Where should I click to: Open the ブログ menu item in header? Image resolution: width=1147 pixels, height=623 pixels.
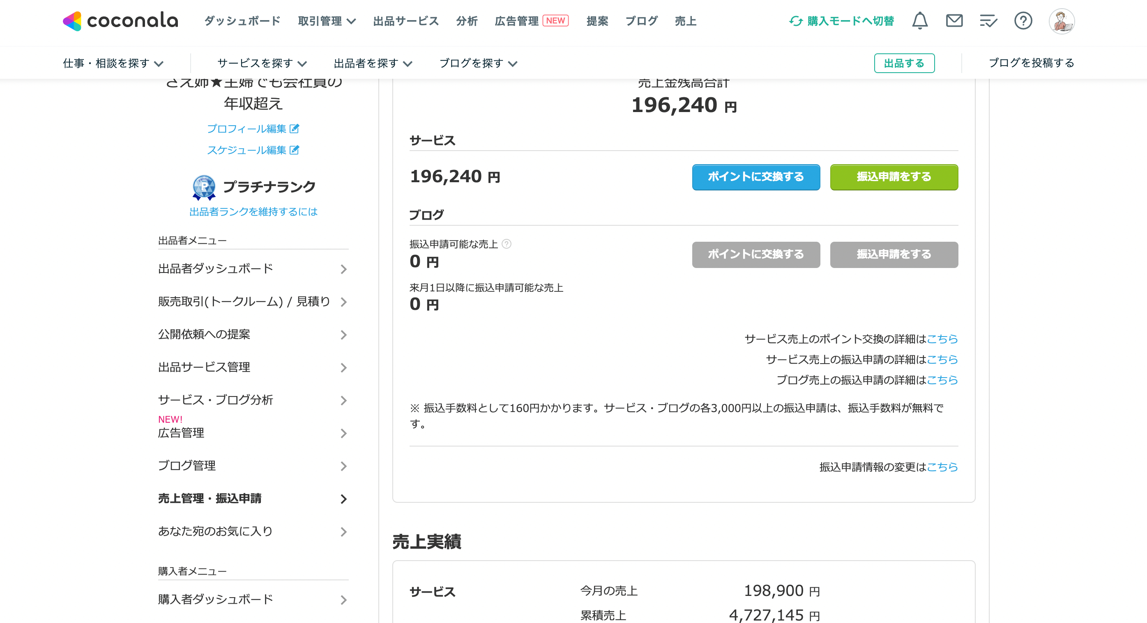(641, 21)
